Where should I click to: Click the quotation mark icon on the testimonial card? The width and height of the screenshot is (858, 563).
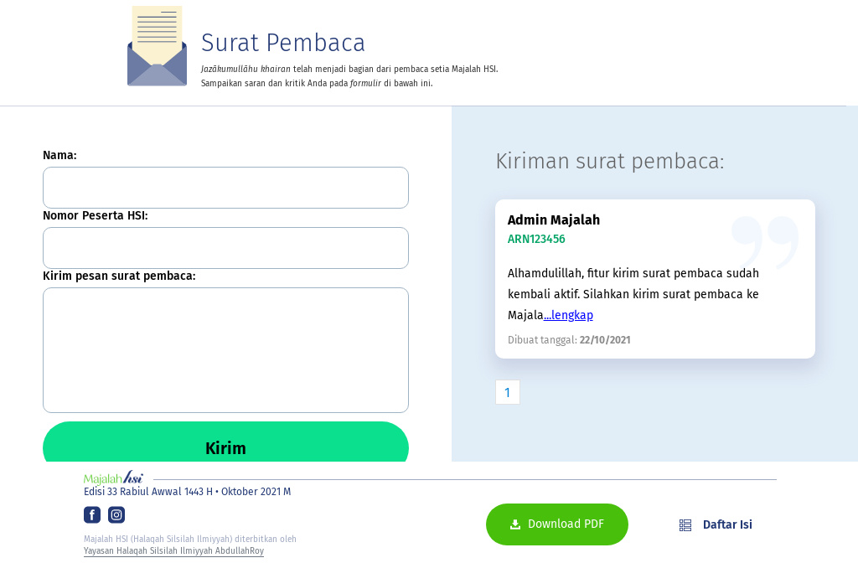[765, 242]
